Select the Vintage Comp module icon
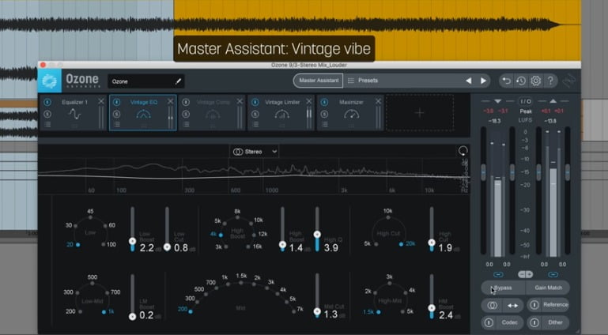Viewport: 608px width, 335px height. coord(213,115)
